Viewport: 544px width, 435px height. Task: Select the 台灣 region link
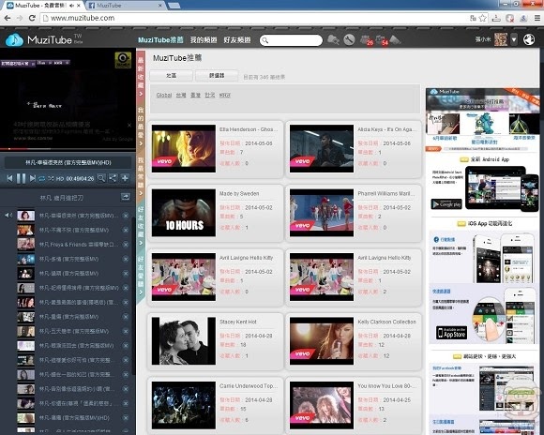click(181, 95)
